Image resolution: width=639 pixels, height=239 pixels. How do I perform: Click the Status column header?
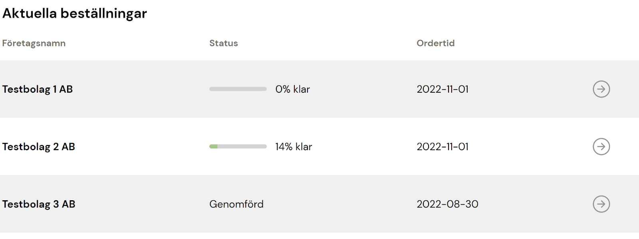(x=224, y=43)
